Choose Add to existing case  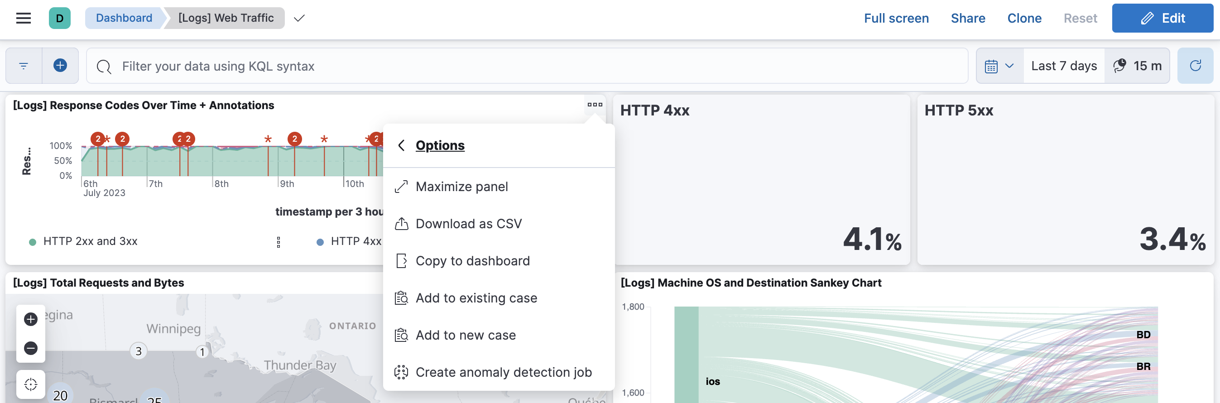(x=499, y=298)
